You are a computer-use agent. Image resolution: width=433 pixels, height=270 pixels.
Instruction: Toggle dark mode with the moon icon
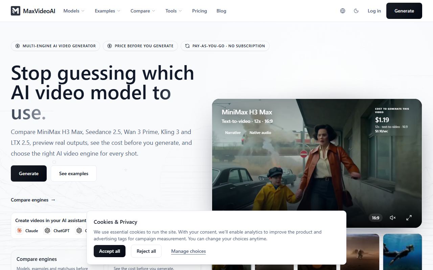tap(356, 11)
